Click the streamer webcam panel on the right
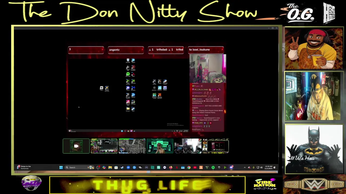This screenshot has width=346, height=194. pyautogui.click(x=314, y=96)
